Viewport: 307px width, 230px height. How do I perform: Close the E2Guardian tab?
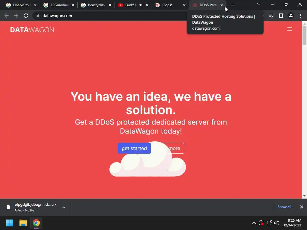tap(73, 5)
